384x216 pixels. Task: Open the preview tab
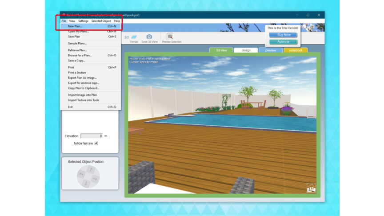click(271, 50)
